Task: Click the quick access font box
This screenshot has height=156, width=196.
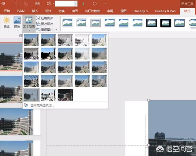Action: coord(66,4)
